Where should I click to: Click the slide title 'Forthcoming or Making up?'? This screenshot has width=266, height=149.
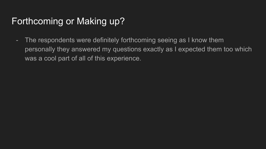(x=68, y=21)
